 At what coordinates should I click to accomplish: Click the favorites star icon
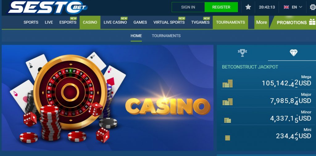pyautogui.click(x=248, y=7)
